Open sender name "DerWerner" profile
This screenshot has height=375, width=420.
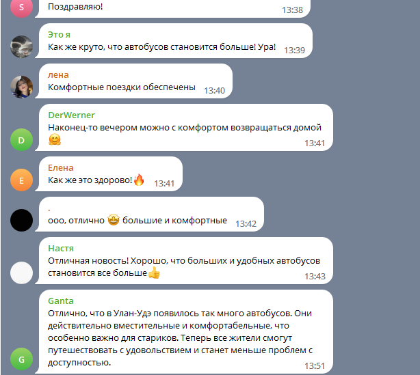click(x=71, y=115)
